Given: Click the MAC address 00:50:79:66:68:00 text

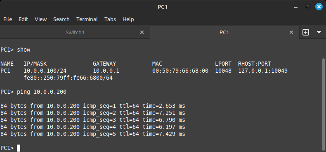Looking at the screenshot, I should [180, 71].
